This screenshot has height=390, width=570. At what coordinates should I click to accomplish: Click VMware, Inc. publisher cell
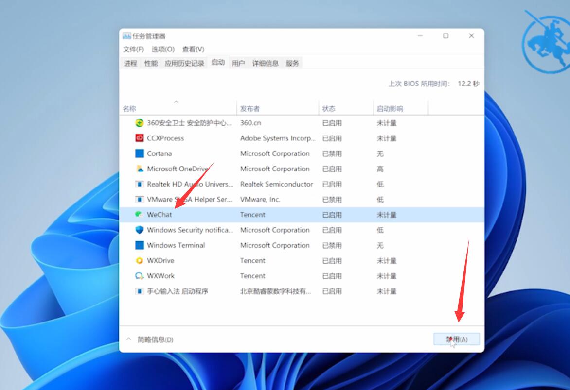(x=260, y=199)
